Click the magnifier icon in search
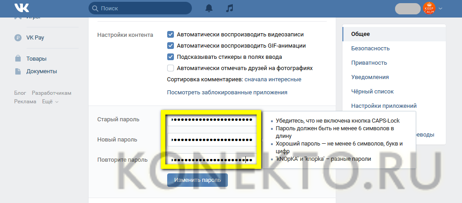The image size is (462, 203). pyautogui.click(x=95, y=8)
